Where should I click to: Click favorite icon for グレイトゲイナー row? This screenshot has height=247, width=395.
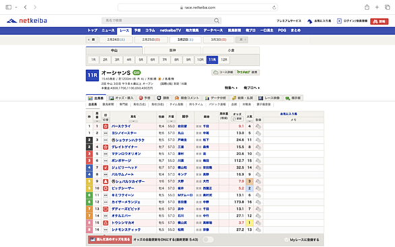[x=258, y=147]
